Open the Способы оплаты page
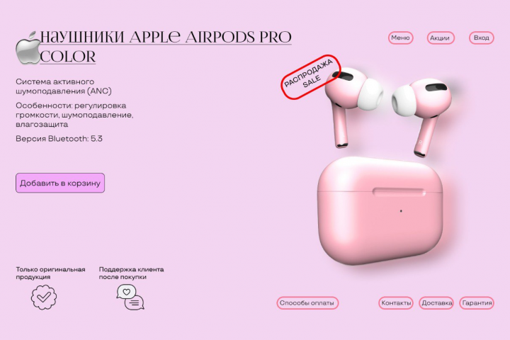 [307, 303]
